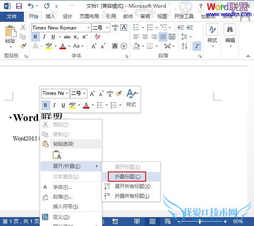Shrink font size in ribbon
This screenshot has height=226, width=254.
103,46
